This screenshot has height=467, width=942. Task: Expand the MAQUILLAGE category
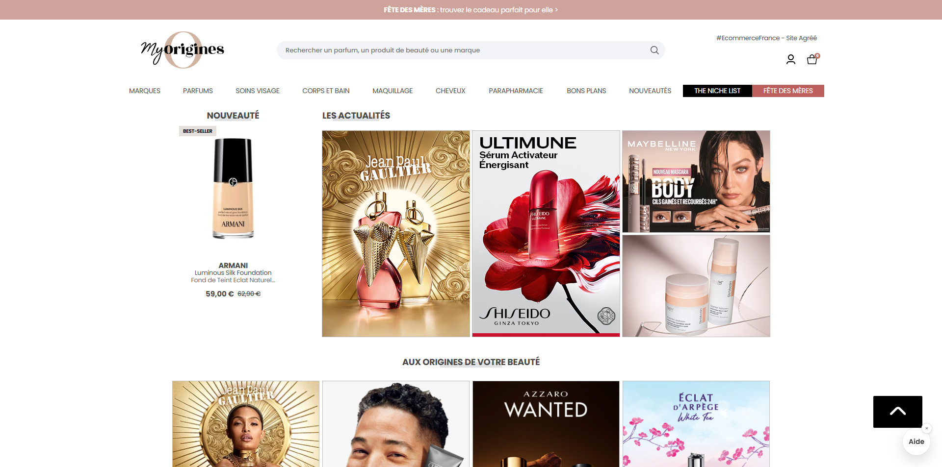[392, 91]
